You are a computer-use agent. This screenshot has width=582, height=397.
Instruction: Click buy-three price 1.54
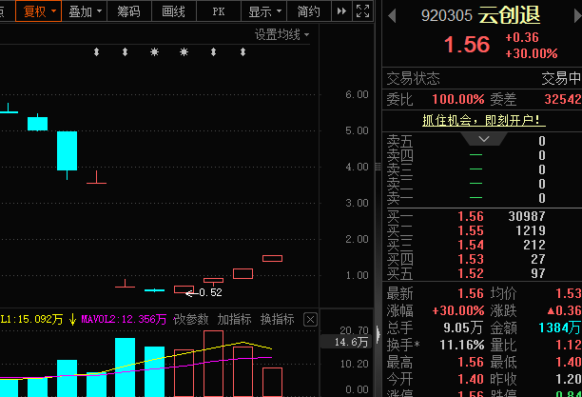click(x=471, y=245)
